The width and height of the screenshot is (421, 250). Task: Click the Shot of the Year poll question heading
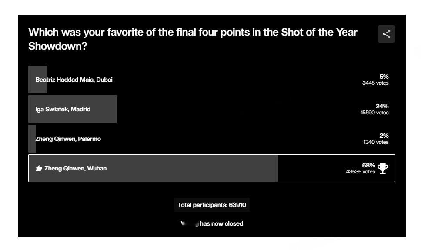click(x=193, y=39)
